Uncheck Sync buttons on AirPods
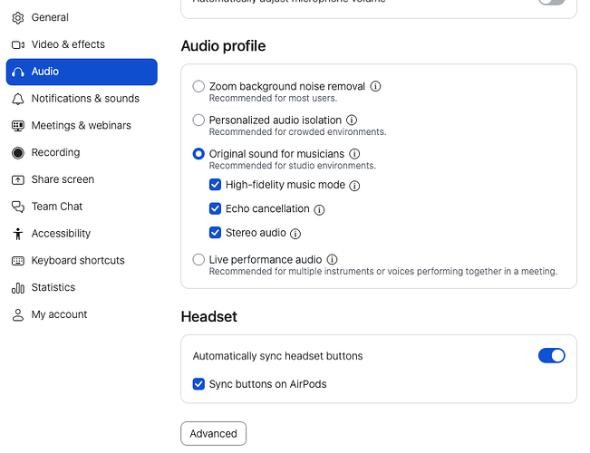 [x=198, y=384]
